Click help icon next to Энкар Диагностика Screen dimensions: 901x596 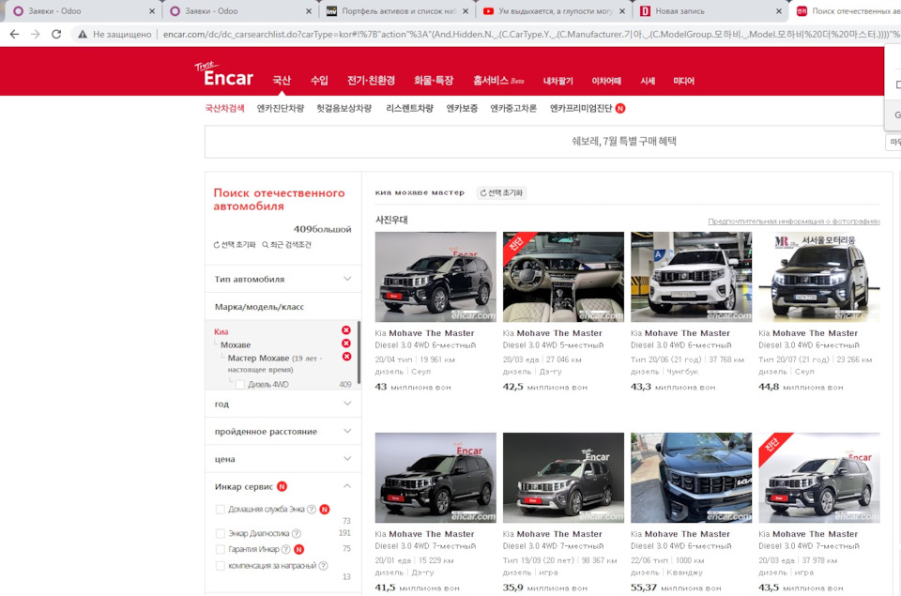click(x=297, y=533)
